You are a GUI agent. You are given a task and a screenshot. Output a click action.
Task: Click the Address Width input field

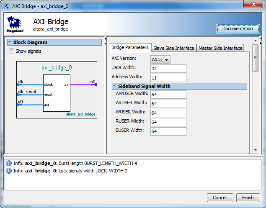(168, 78)
